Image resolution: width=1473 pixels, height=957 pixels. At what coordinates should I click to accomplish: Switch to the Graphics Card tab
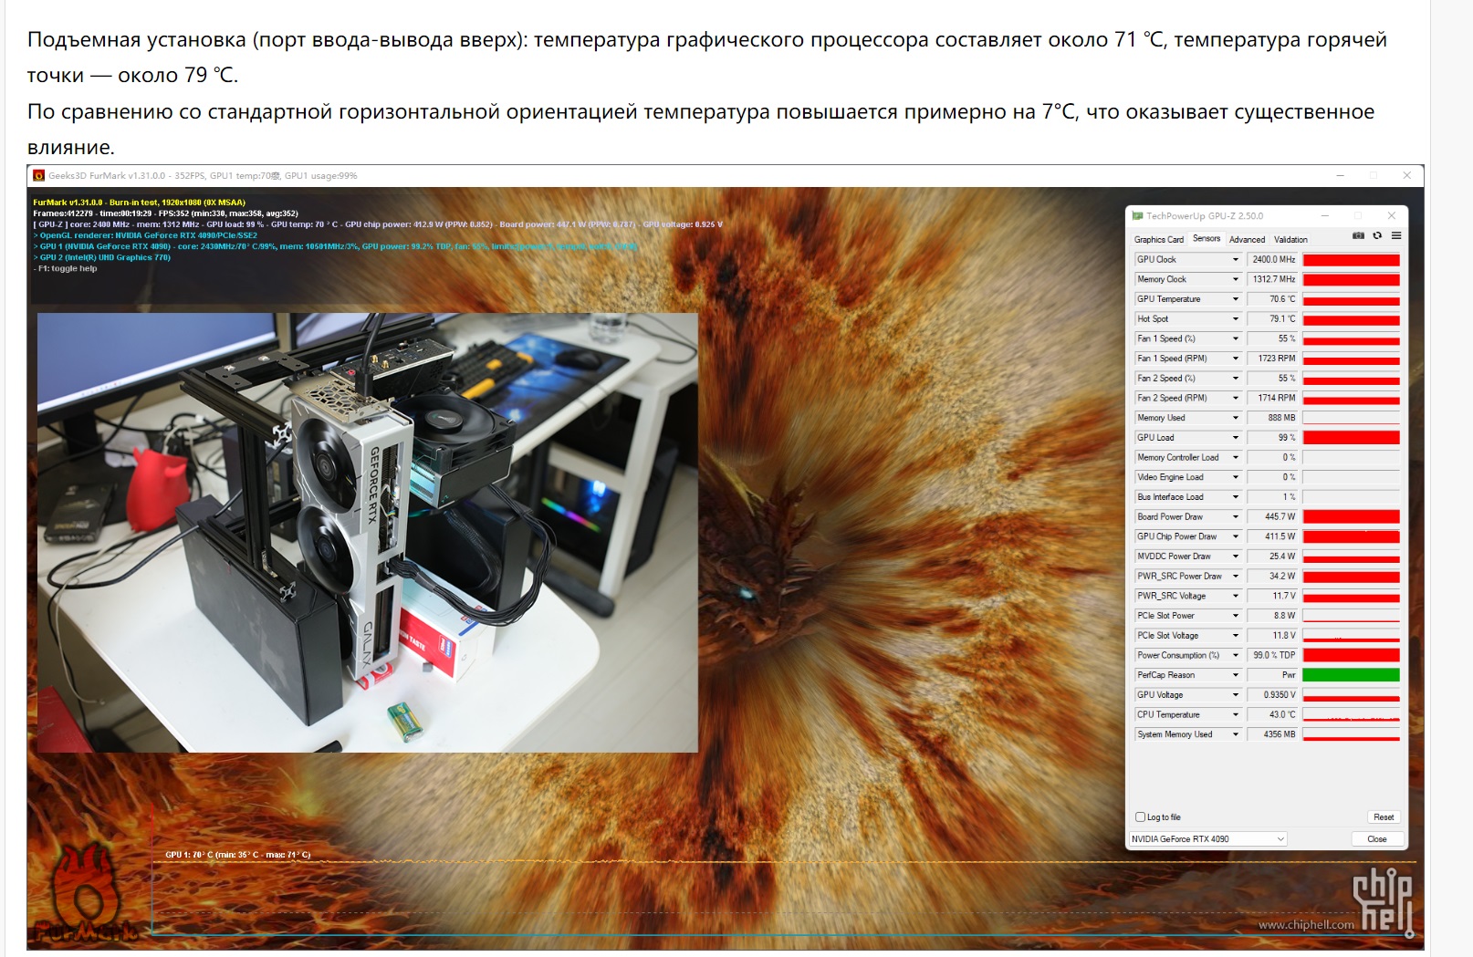click(1159, 239)
